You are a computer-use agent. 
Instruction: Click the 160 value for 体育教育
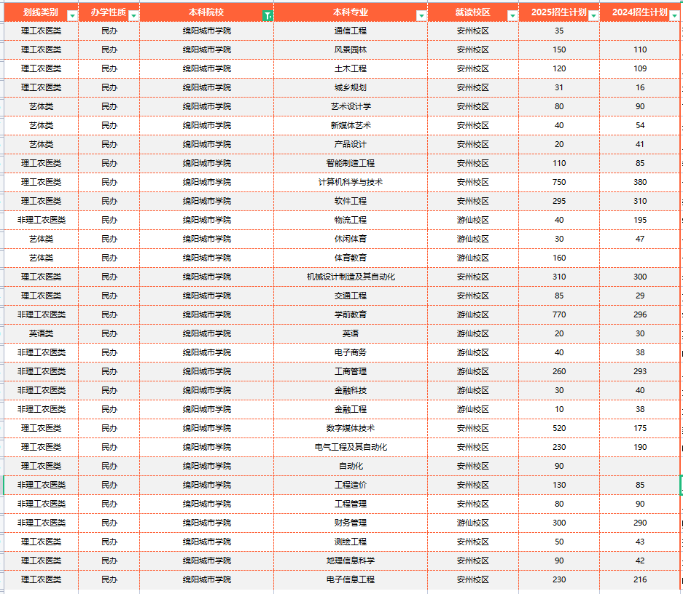tap(559, 258)
